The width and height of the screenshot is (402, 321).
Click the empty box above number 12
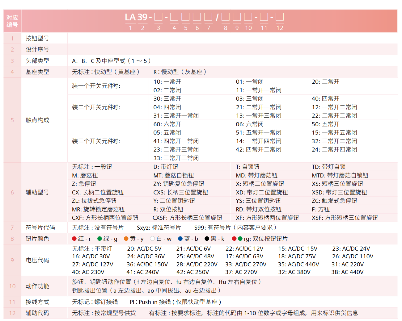280,17
